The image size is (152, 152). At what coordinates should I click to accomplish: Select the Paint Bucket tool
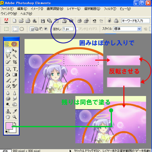click(8, 75)
